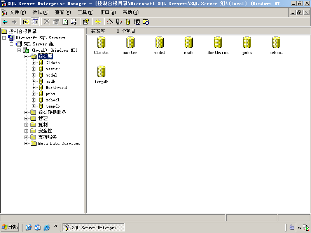Viewport: 311px width, 233px height.
Task: Expand the Meta Data Services folder
Action: click(x=26, y=143)
